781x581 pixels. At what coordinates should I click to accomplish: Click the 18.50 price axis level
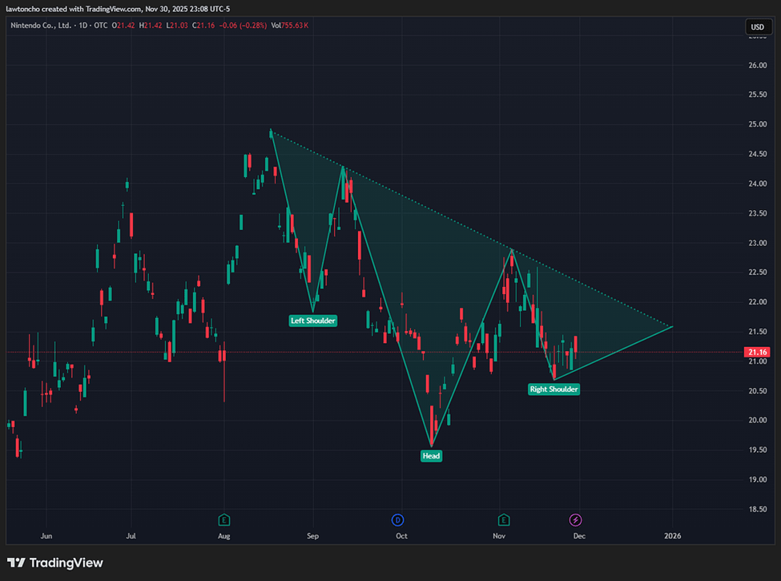[757, 509]
